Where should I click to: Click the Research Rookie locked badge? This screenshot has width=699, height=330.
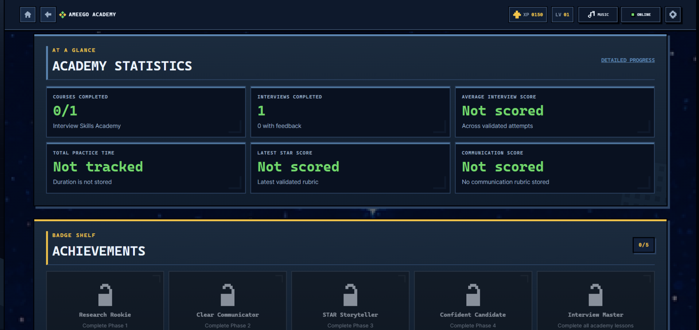[105, 301]
